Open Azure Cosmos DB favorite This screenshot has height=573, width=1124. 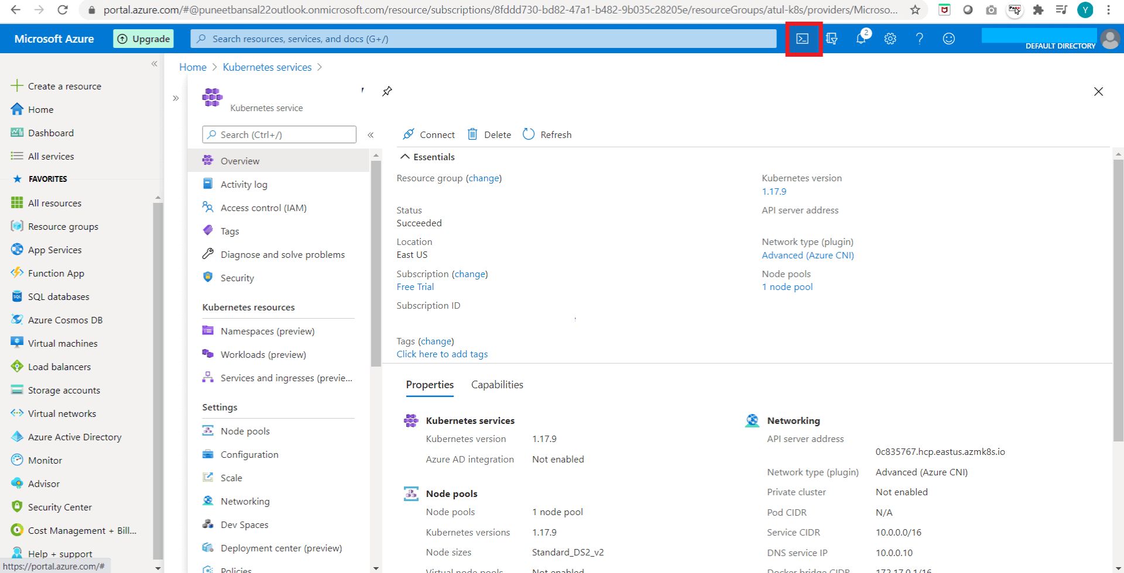pos(57,320)
